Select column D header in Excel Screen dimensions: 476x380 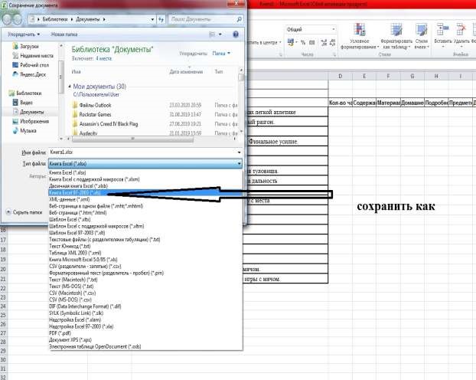[340, 76]
